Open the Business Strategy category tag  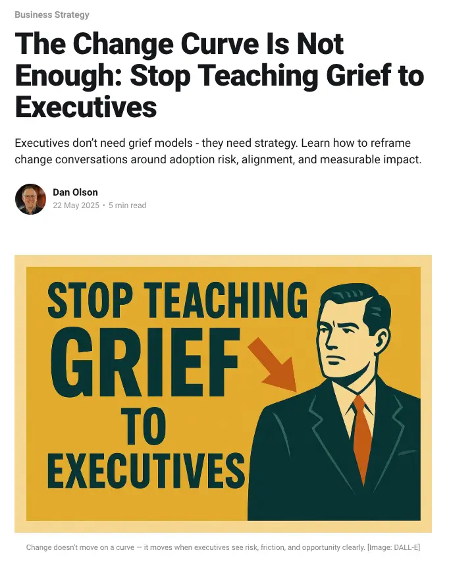[52, 15]
